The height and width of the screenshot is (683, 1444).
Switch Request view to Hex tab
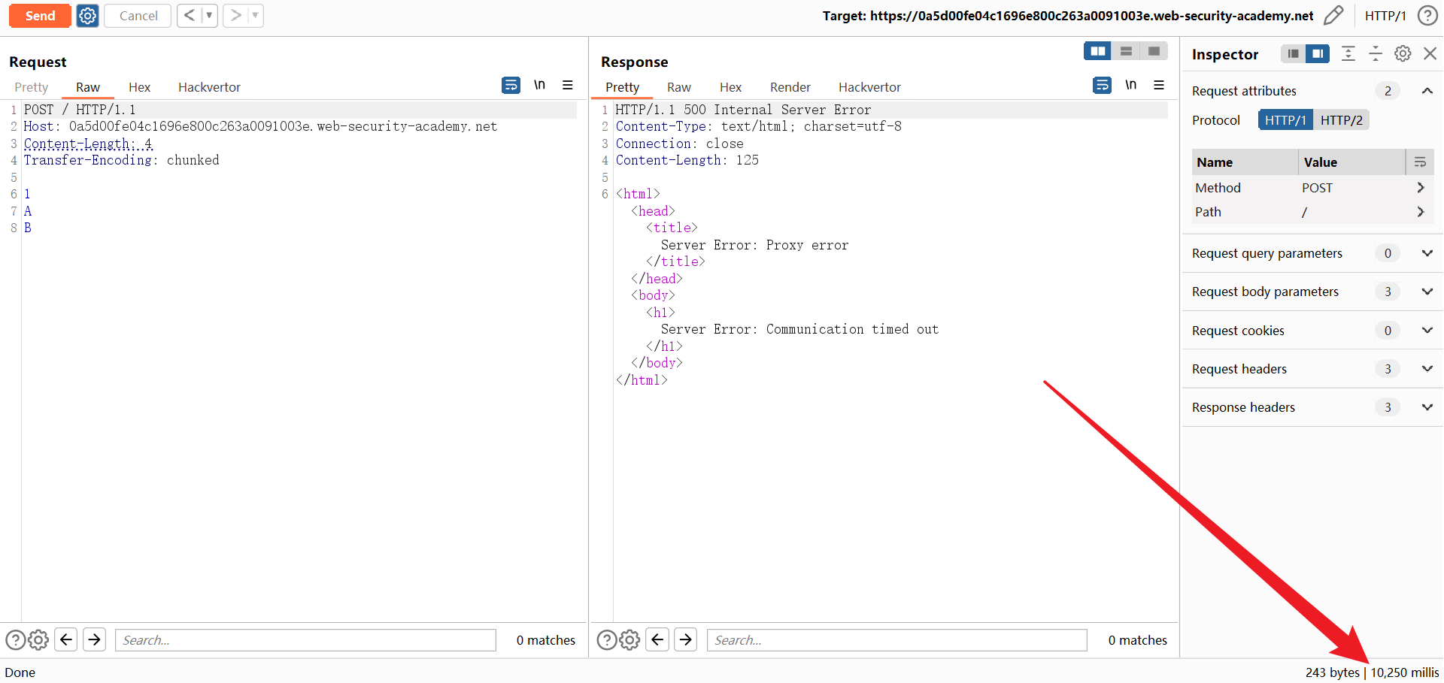click(x=139, y=87)
